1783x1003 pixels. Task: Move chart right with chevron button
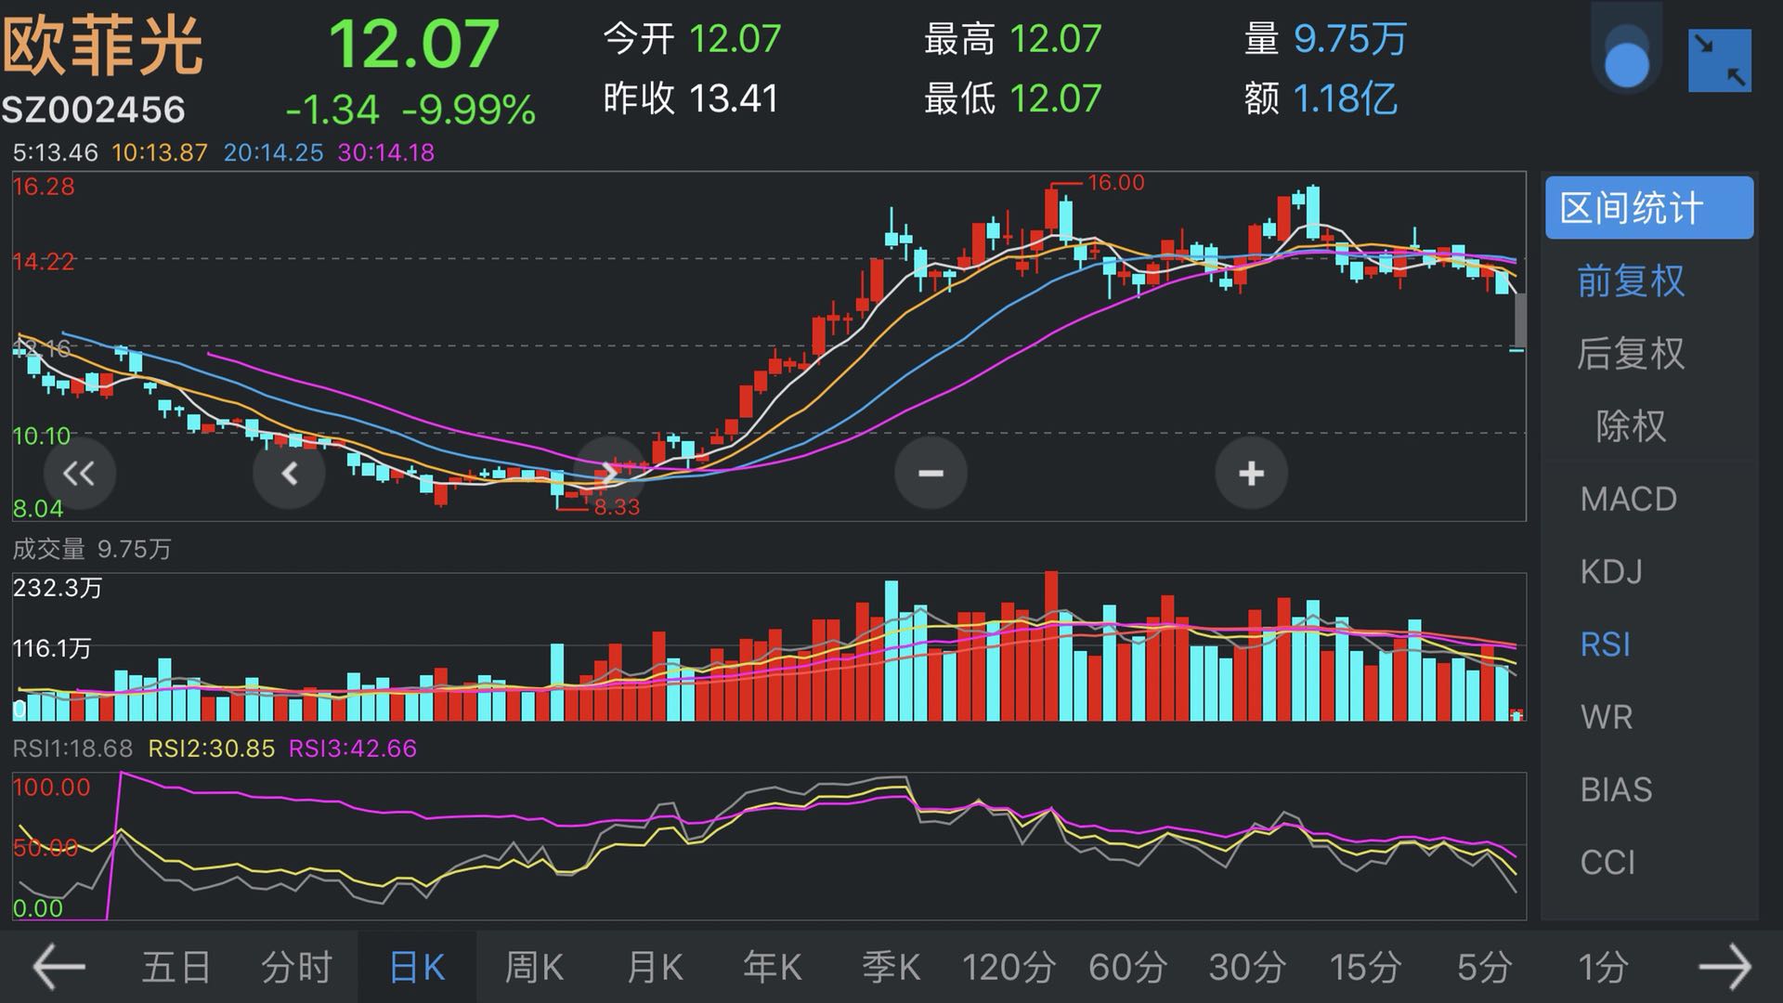(609, 472)
